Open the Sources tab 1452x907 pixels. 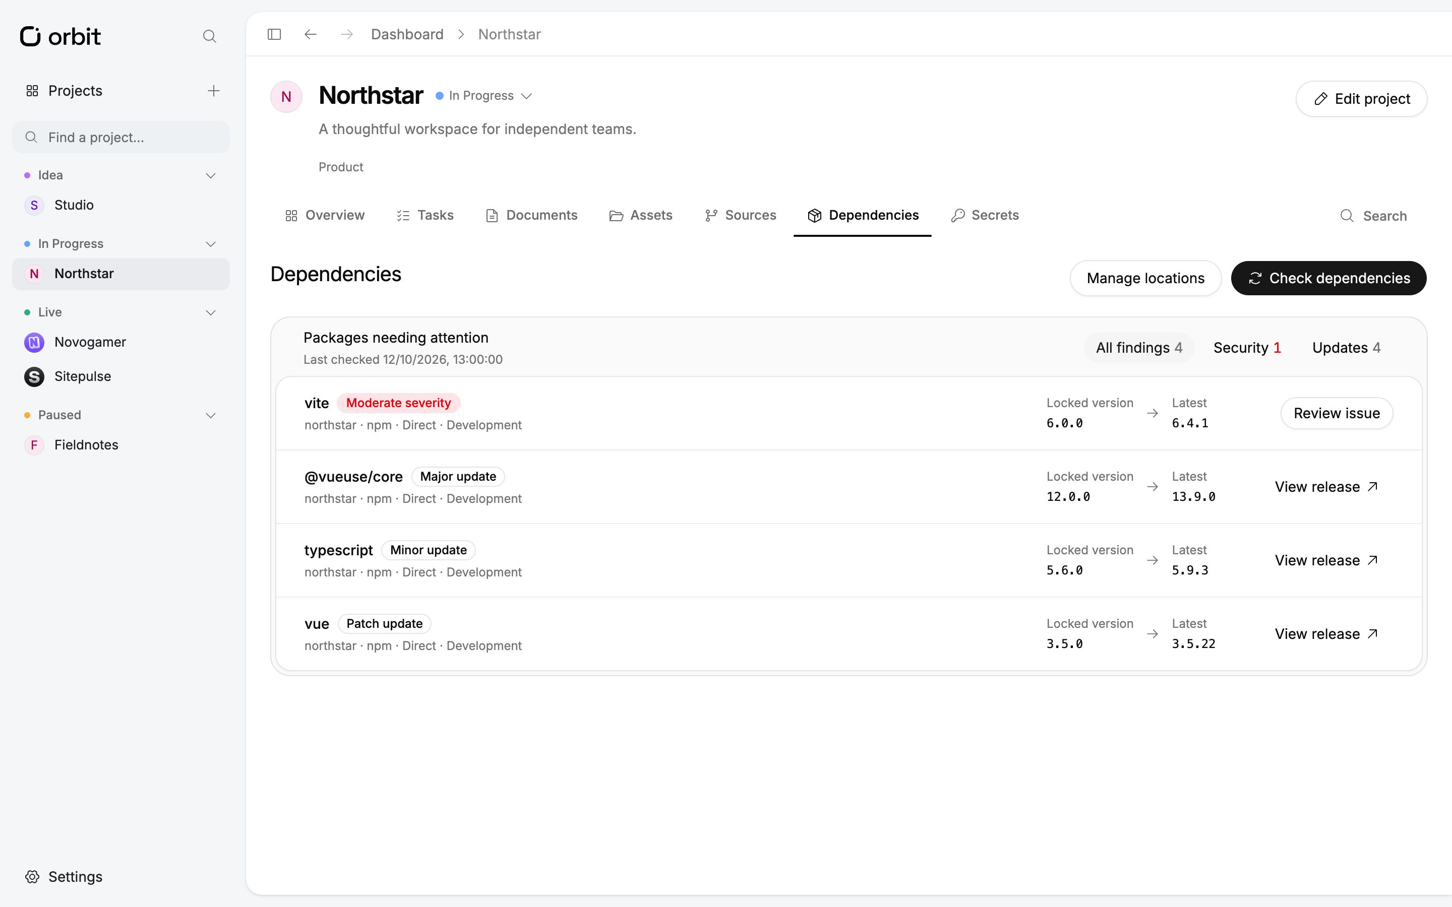pyautogui.click(x=741, y=215)
